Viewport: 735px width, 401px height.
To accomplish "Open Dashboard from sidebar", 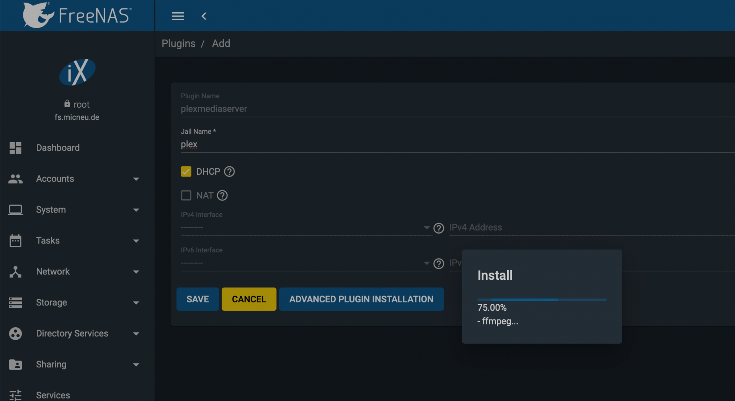I will (x=58, y=148).
